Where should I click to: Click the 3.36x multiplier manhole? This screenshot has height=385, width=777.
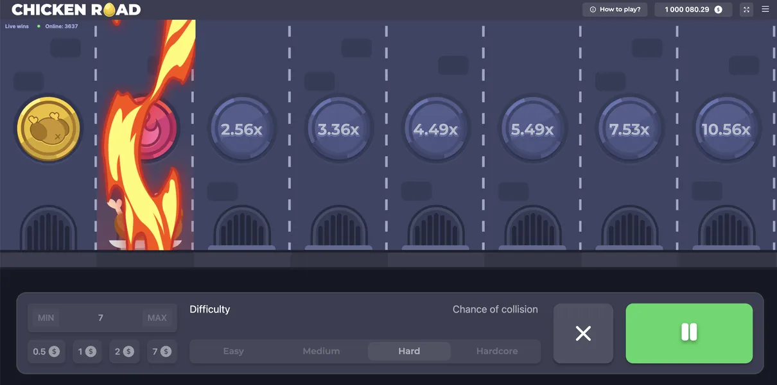tap(338, 130)
